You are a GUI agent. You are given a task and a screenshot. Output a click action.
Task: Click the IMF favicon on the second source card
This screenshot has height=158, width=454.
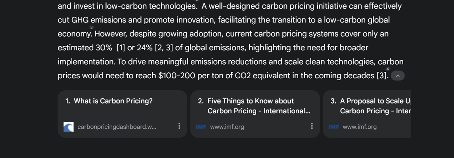201,127
